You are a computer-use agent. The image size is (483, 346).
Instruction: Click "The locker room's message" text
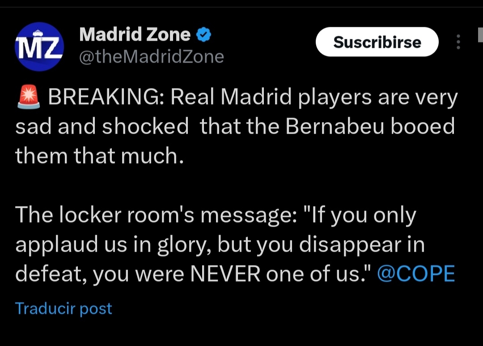click(155, 216)
